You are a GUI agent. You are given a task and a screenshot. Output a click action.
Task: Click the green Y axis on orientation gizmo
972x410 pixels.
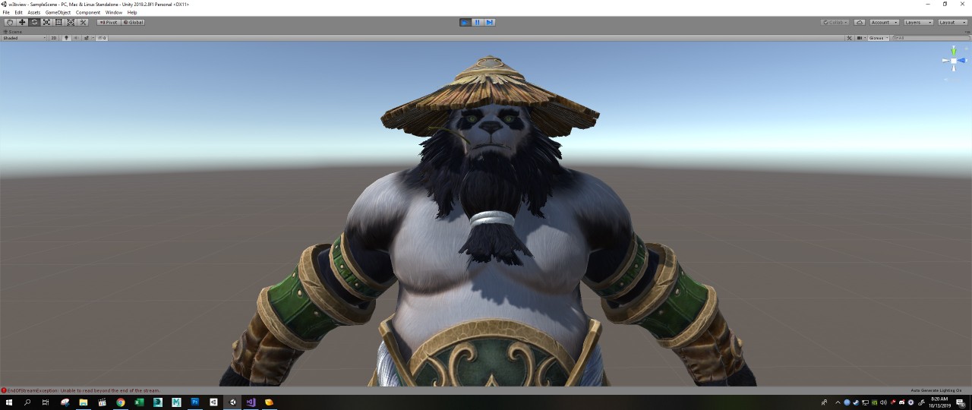954,50
